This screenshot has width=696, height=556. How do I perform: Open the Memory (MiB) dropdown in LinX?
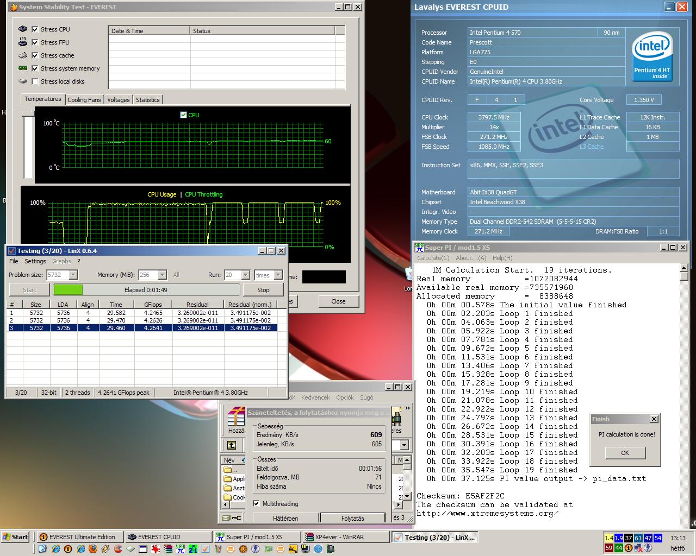tap(162, 275)
